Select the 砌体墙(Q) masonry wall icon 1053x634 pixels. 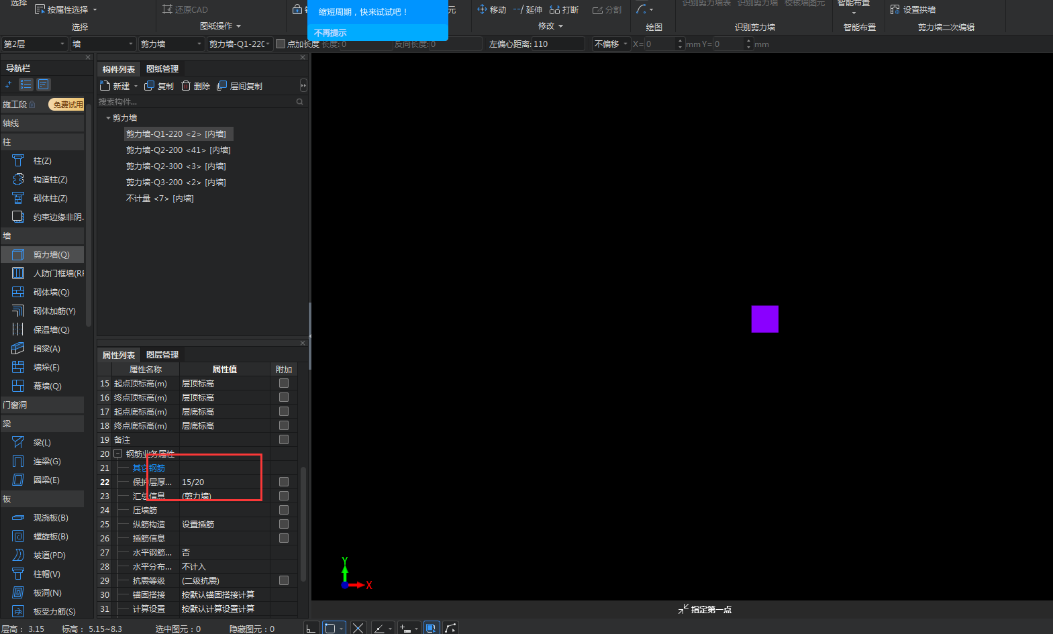pyautogui.click(x=18, y=292)
